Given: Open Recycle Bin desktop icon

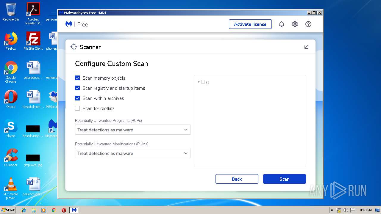Looking at the screenshot, I should [11, 12].
